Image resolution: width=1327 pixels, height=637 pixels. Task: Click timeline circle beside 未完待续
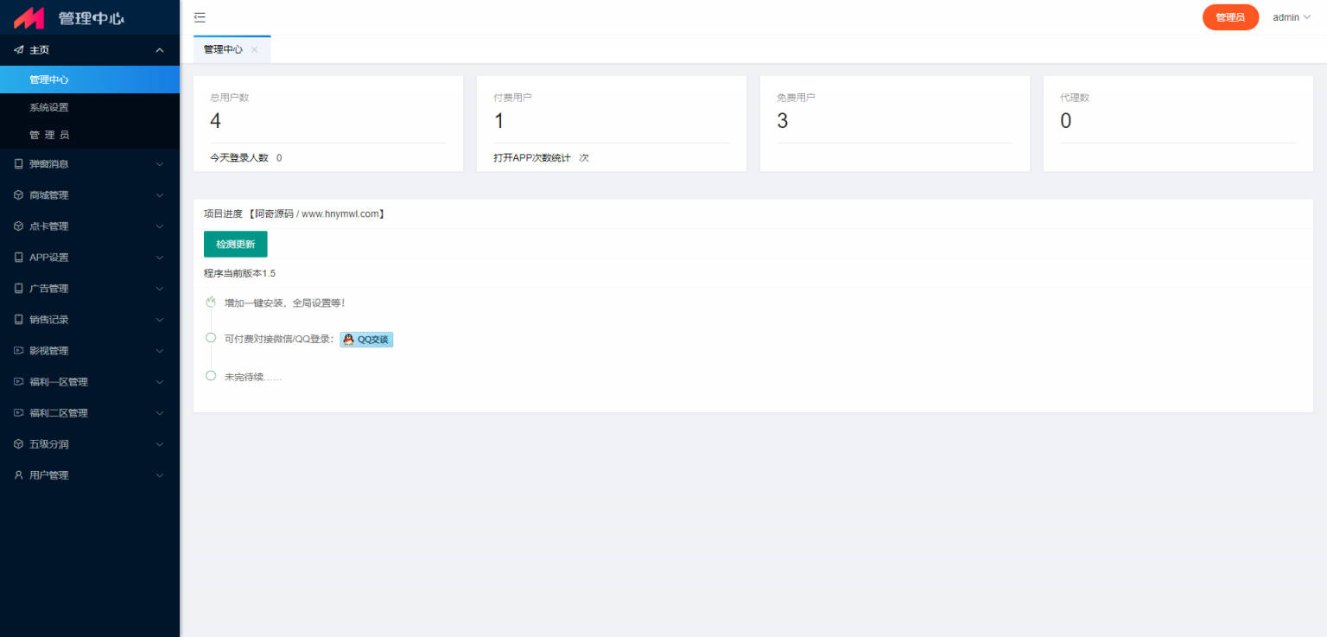click(x=211, y=376)
